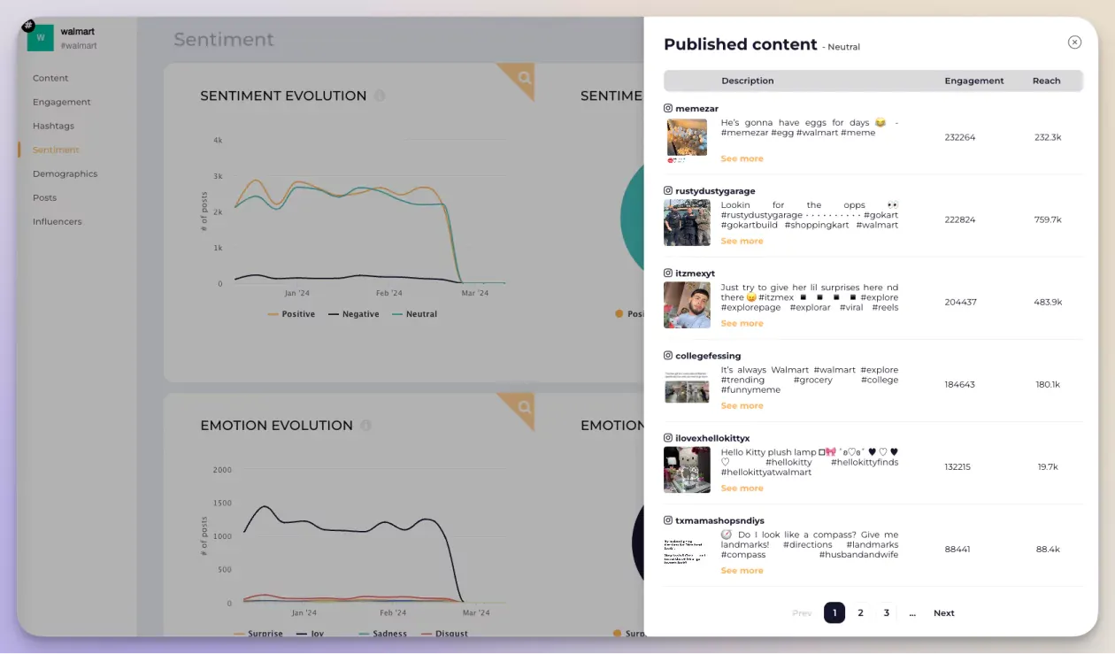The width and height of the screenshot is (1115, 654).
Task: Click pagination ellipsis for more pages
Action: point(912,612)
